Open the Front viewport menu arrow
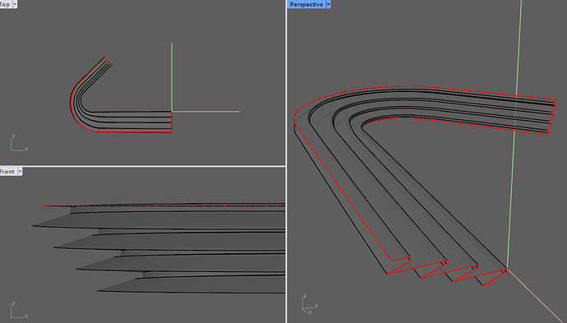 tap(20, 172)
